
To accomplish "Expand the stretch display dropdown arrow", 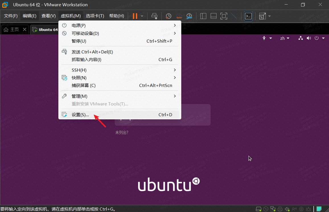I will pos(270,16).
